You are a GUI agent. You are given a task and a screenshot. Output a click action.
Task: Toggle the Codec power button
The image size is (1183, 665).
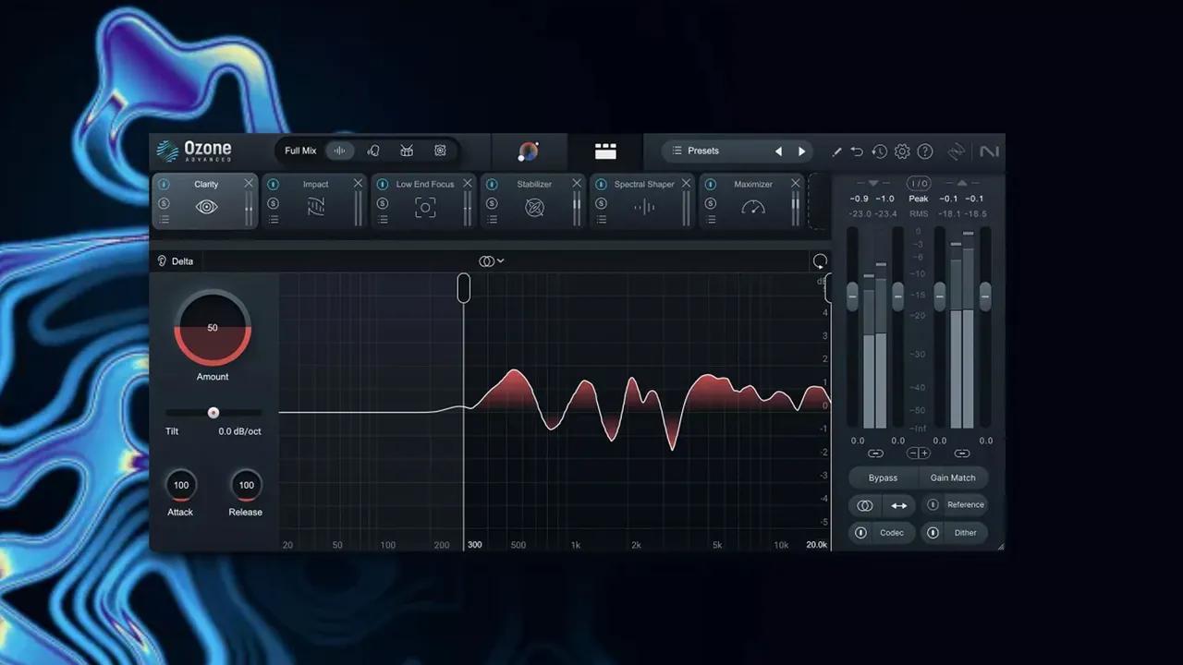click(x=860, y=533)
